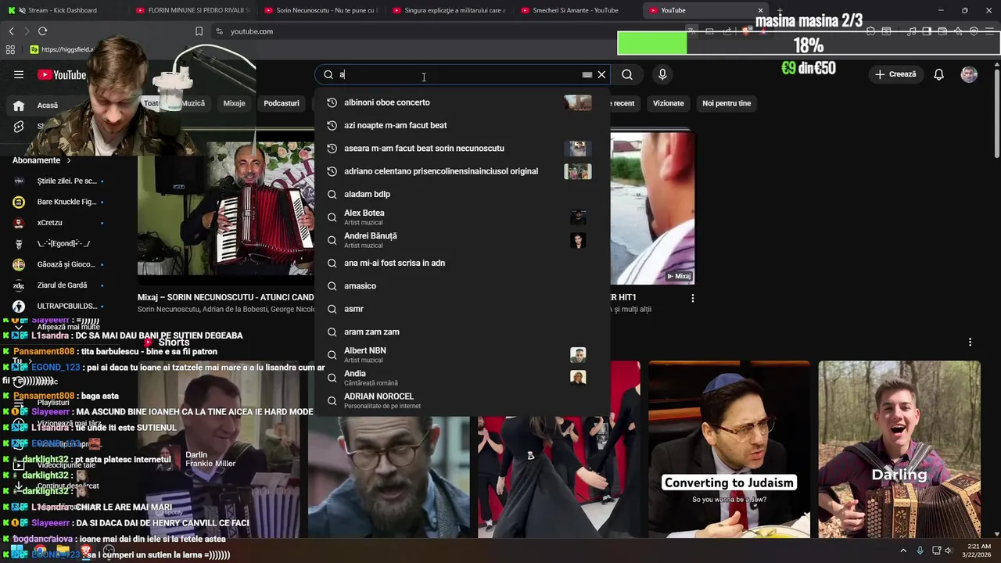Expand the Abonamente section chevron
This screenshot has width=1001, height=563.
[x=69, y=160]
